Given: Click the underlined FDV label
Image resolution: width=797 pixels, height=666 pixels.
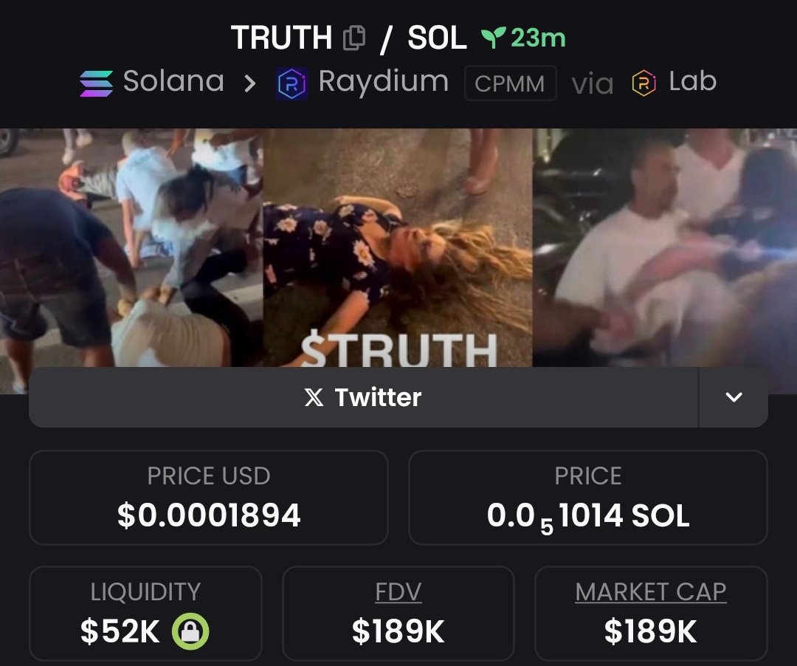Looking at the screenshot, I should pyautogui.click(x=398, y=591).
